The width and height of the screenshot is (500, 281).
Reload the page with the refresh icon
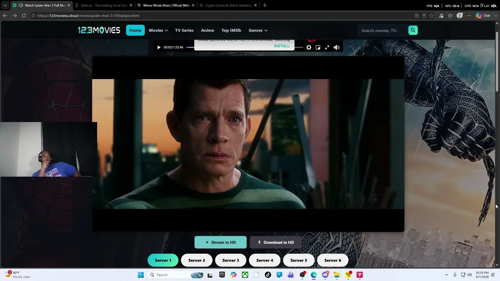24,16
